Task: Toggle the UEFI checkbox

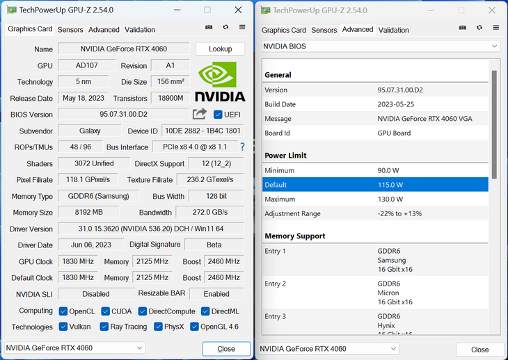Action: point(218,115)
